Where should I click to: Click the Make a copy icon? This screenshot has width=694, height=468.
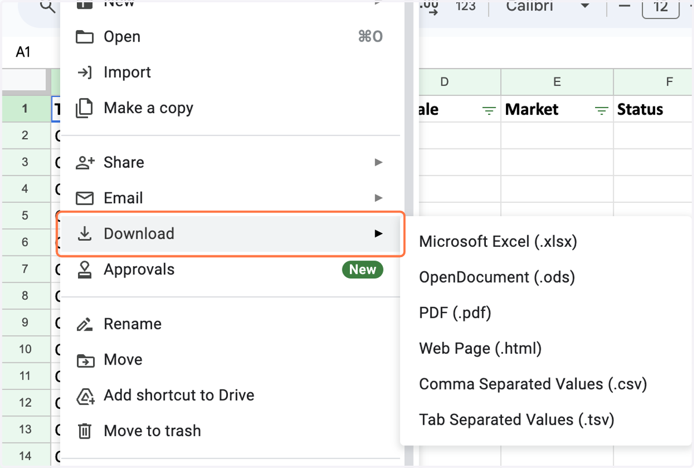point(84,108)
